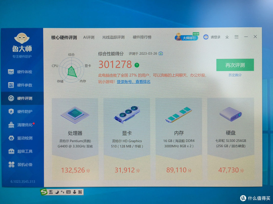This screenshot has height=204, width=273.
Task: Click the 16 GB DDR4 memory description
Action: [179, 143]
